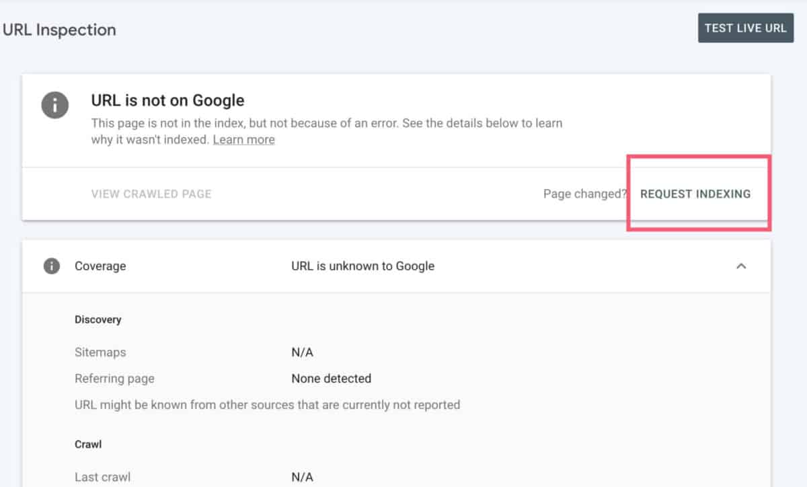Image resolution: width=807 pixels, height=487 pixels.
Task: Click the URL unknown sources note text
Action: pos(267,404)
